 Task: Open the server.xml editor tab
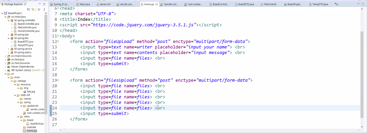(x=104, y=4)
